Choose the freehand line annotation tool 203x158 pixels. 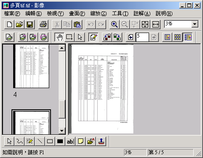[x=20, y=141]
